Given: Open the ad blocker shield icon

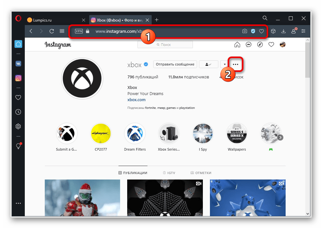Looking at the screenshot, I should 253,31.
